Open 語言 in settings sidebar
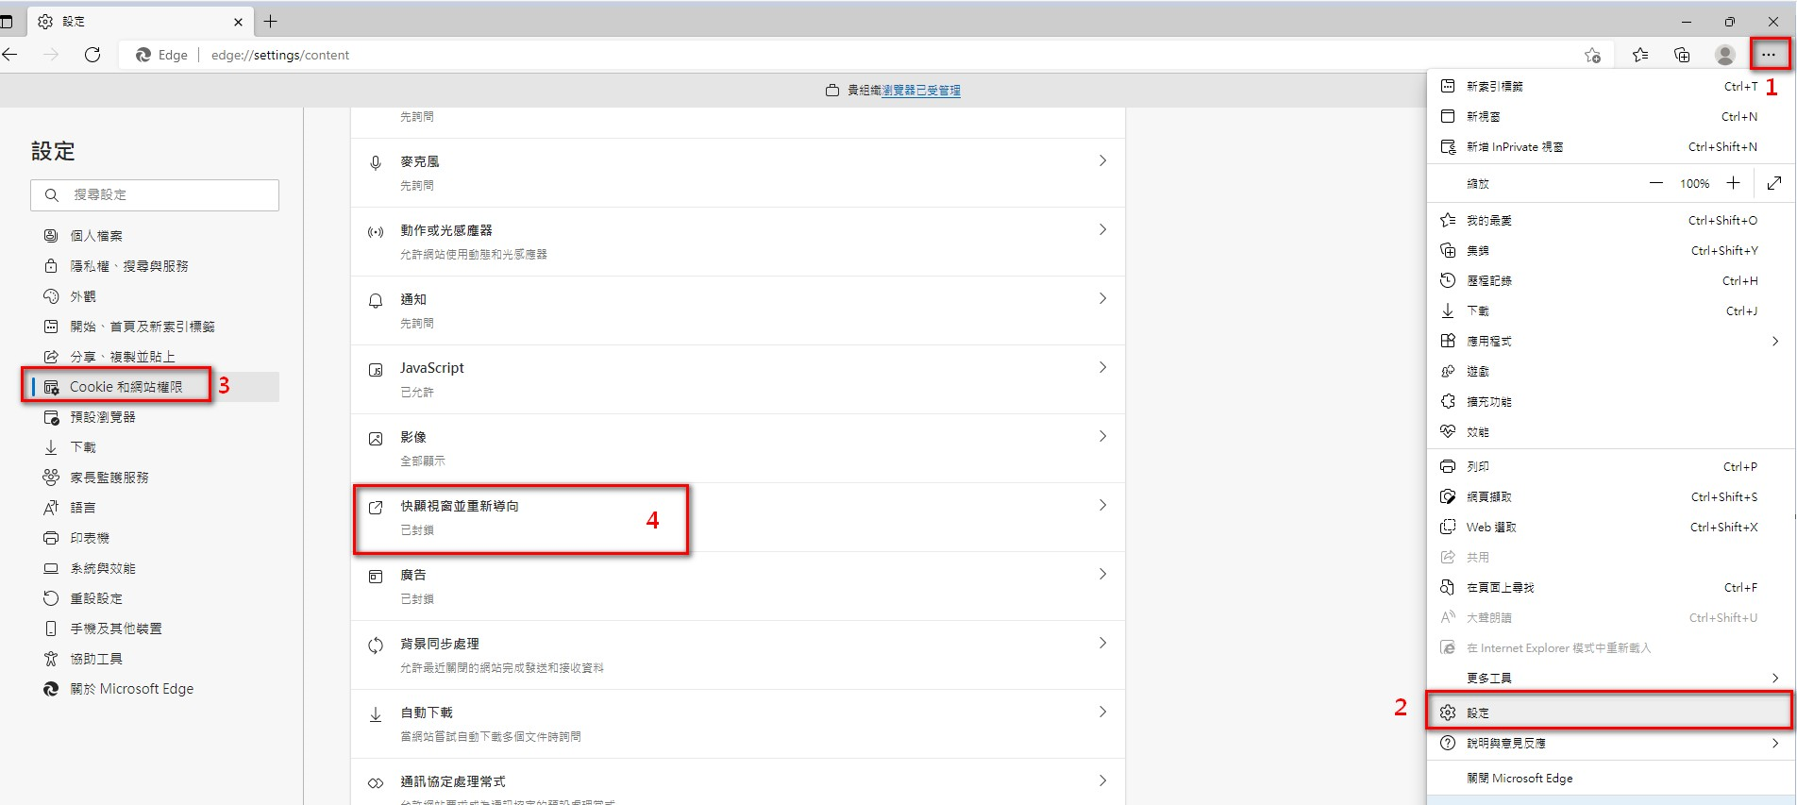 (155, 508)
